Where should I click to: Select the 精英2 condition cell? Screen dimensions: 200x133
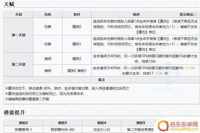(77, 59)
